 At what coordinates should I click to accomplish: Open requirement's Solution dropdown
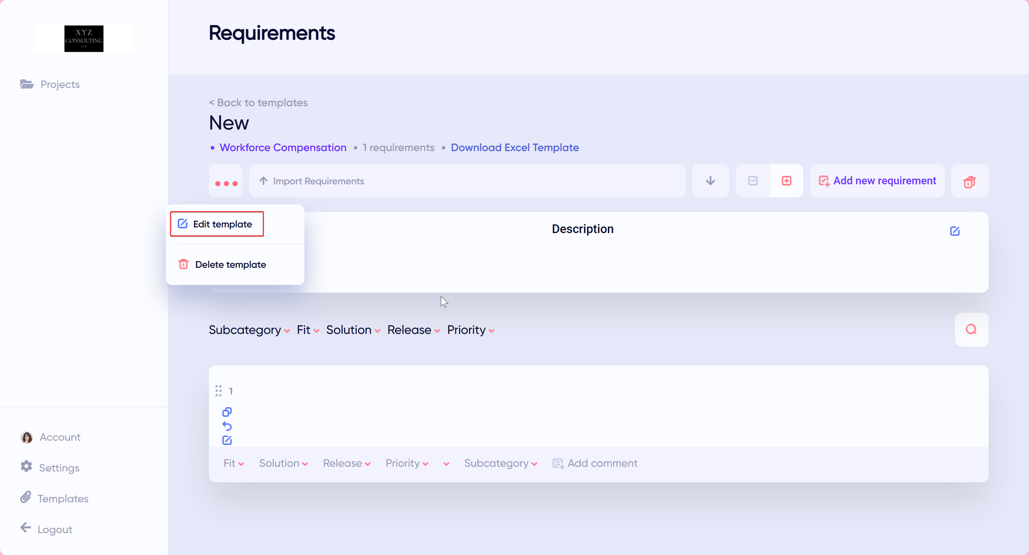pyautogui.click(x=283, y=463)
